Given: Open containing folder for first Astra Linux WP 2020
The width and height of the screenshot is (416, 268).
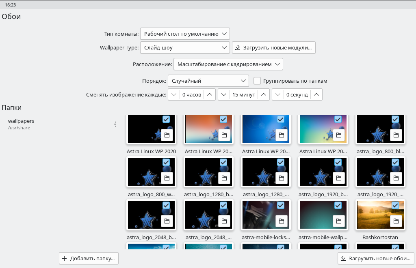Looking at the screenshot, I should [x=167, y=135].
